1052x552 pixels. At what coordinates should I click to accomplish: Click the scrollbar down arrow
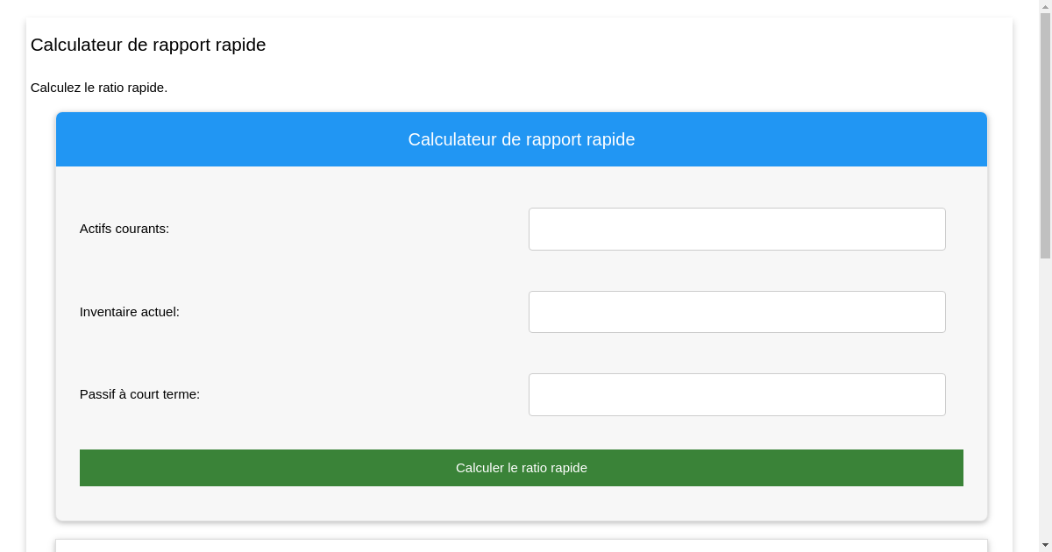1046,544
